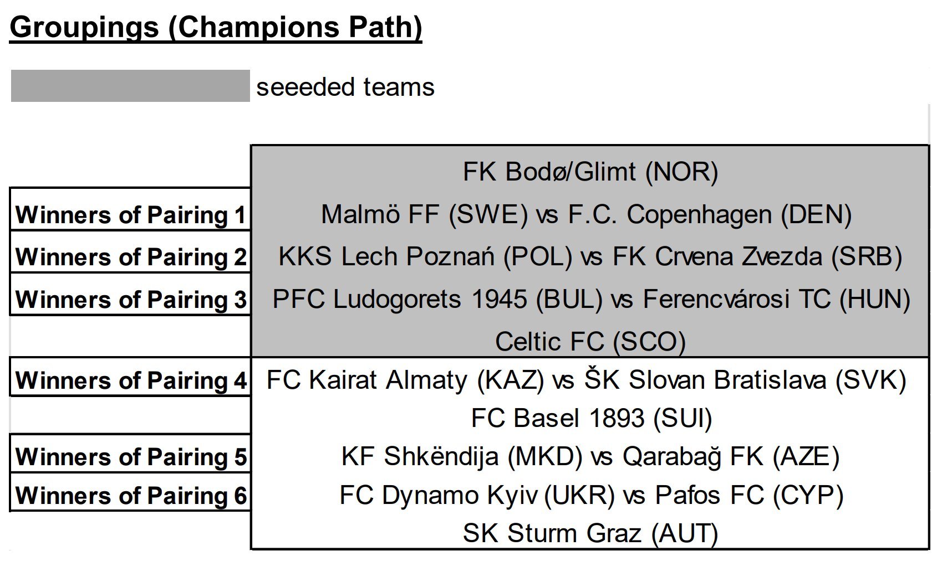Click PFC Ludogorets 1945 (BUL)
The image size is (937, 561).
(x=437, y=300)
